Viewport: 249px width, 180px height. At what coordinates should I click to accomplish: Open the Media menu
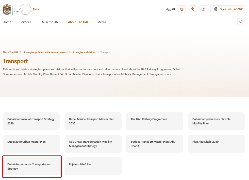click(x=102, y=22)
